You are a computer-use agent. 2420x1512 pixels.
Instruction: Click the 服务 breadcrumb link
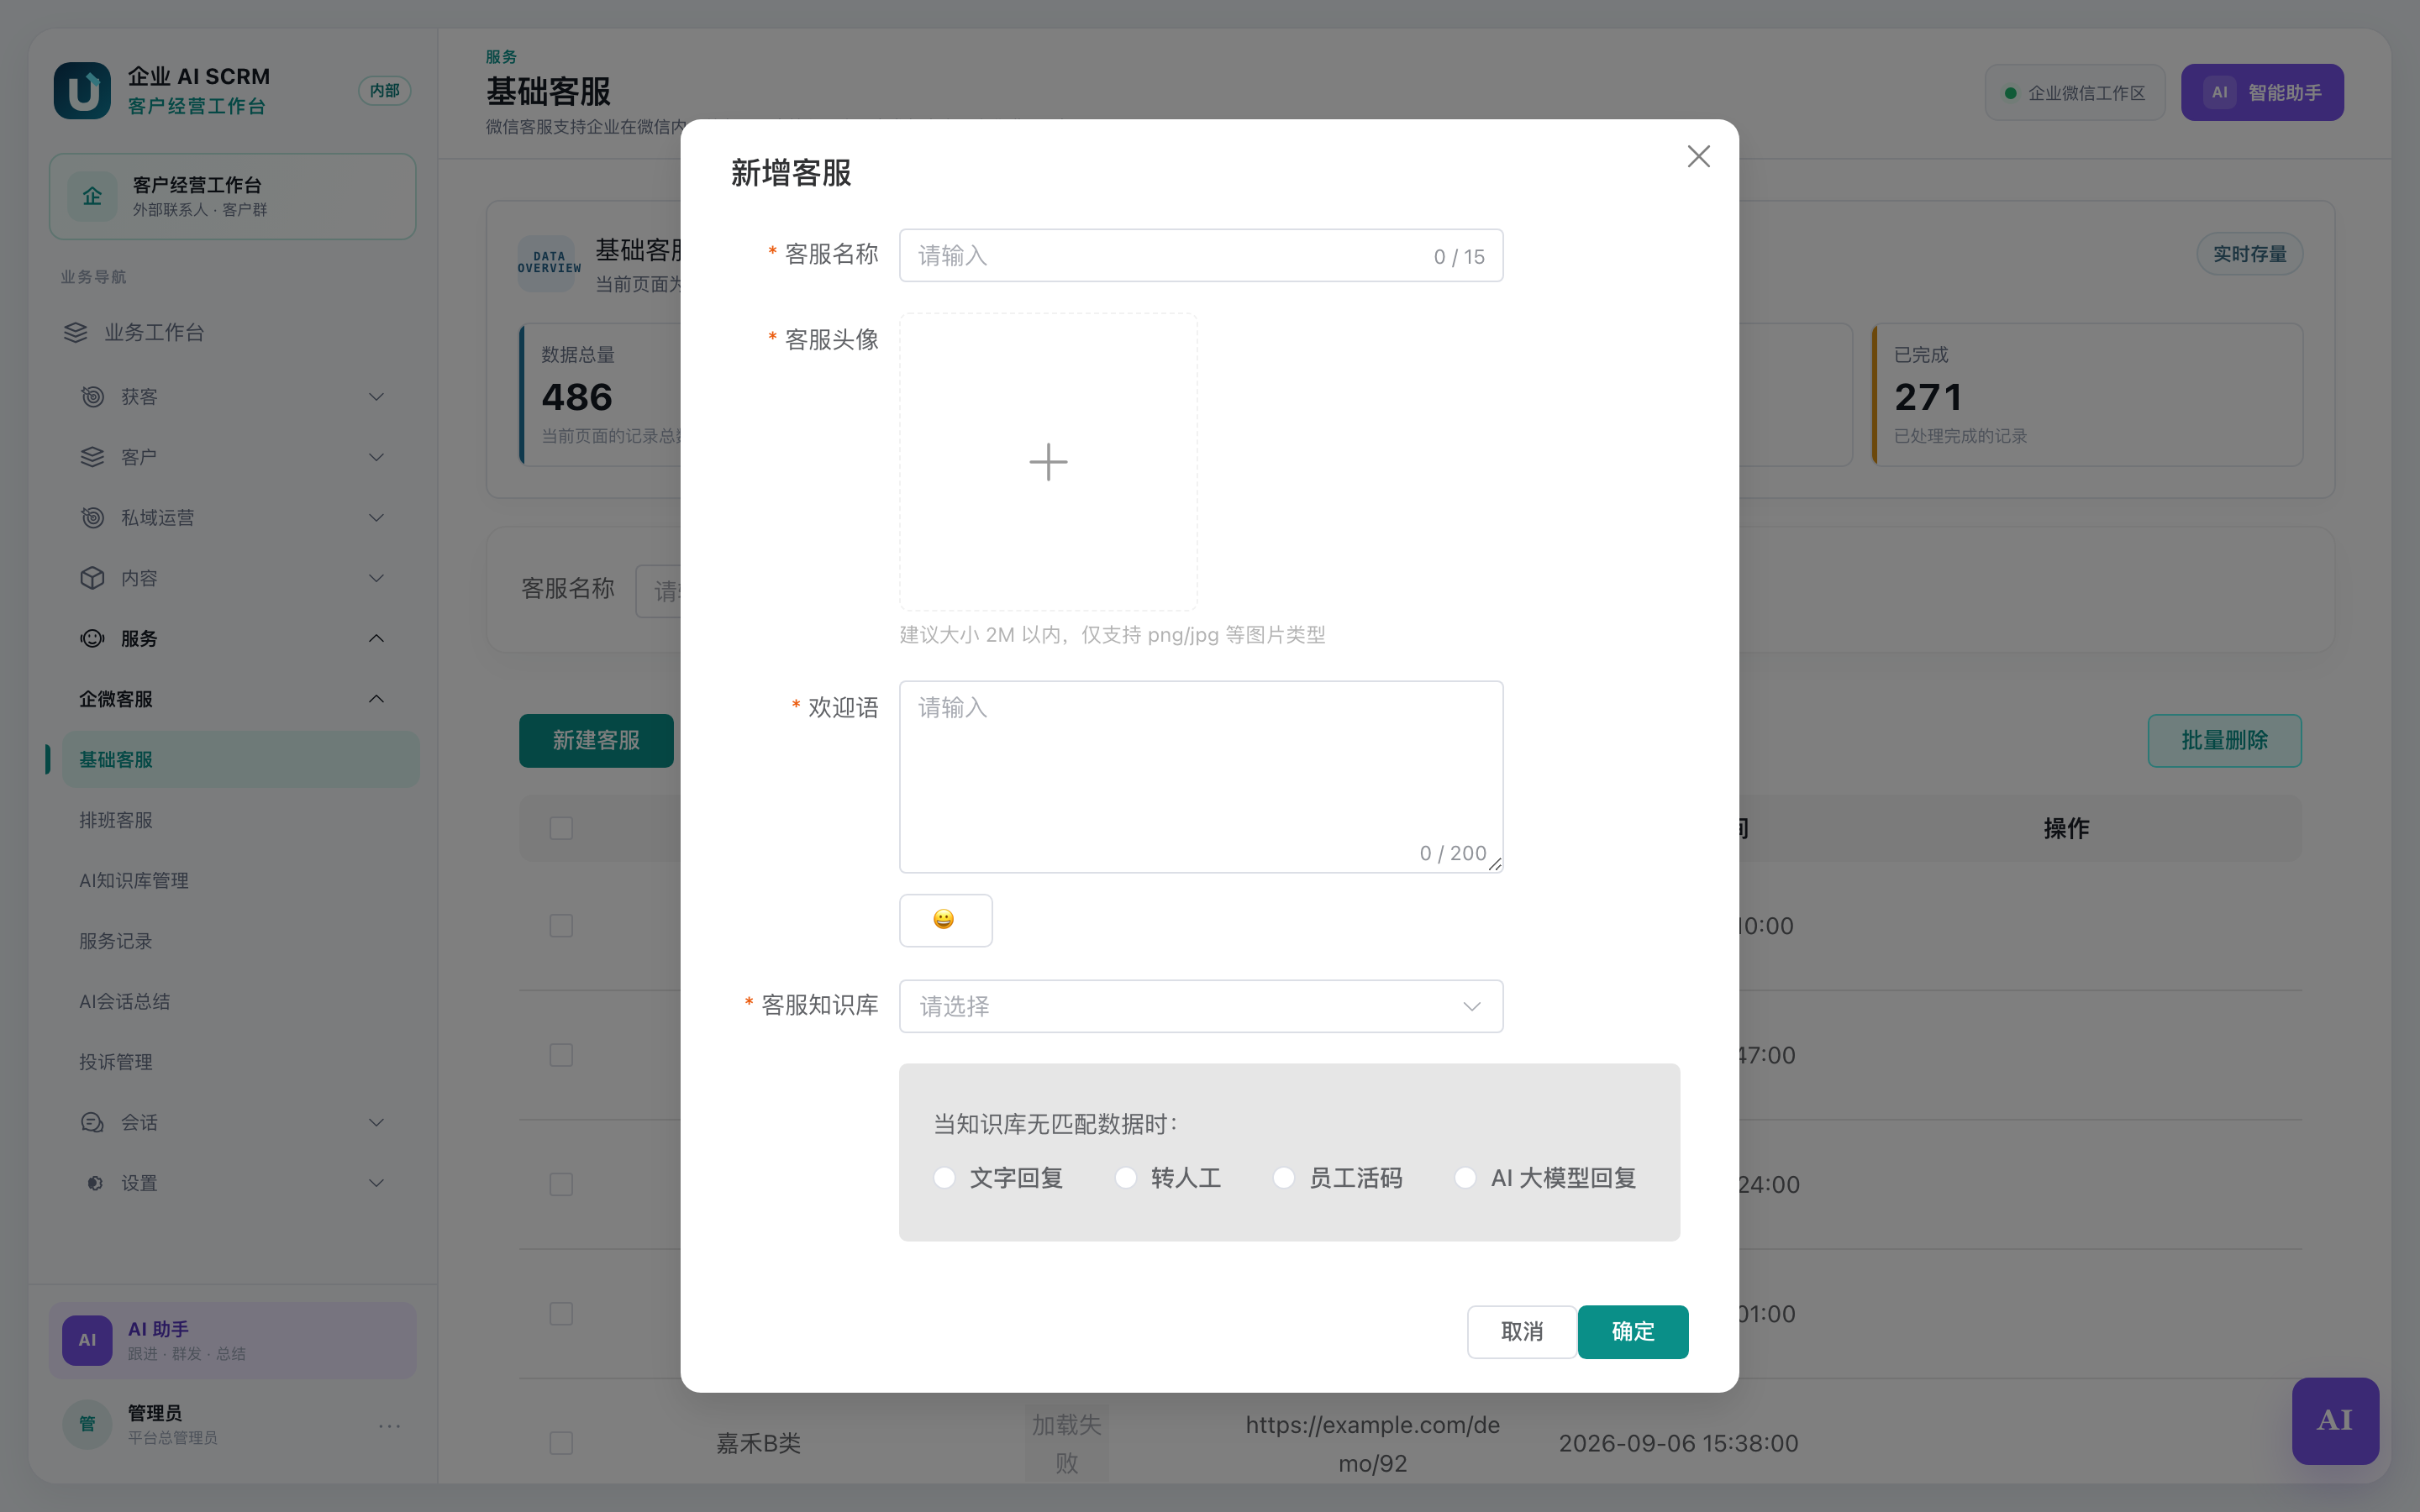pyautogui.click(x=501, y=57)
